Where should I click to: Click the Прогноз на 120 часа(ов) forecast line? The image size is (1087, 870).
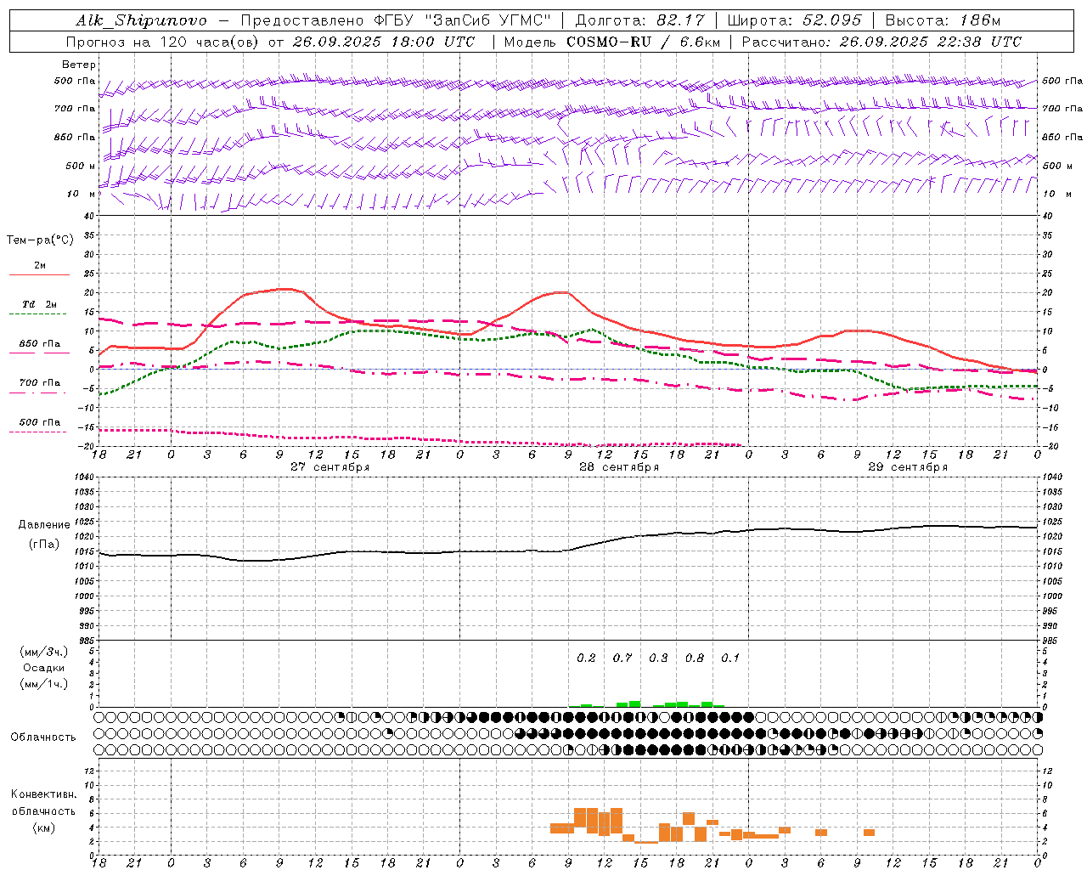tap(271, 42)
